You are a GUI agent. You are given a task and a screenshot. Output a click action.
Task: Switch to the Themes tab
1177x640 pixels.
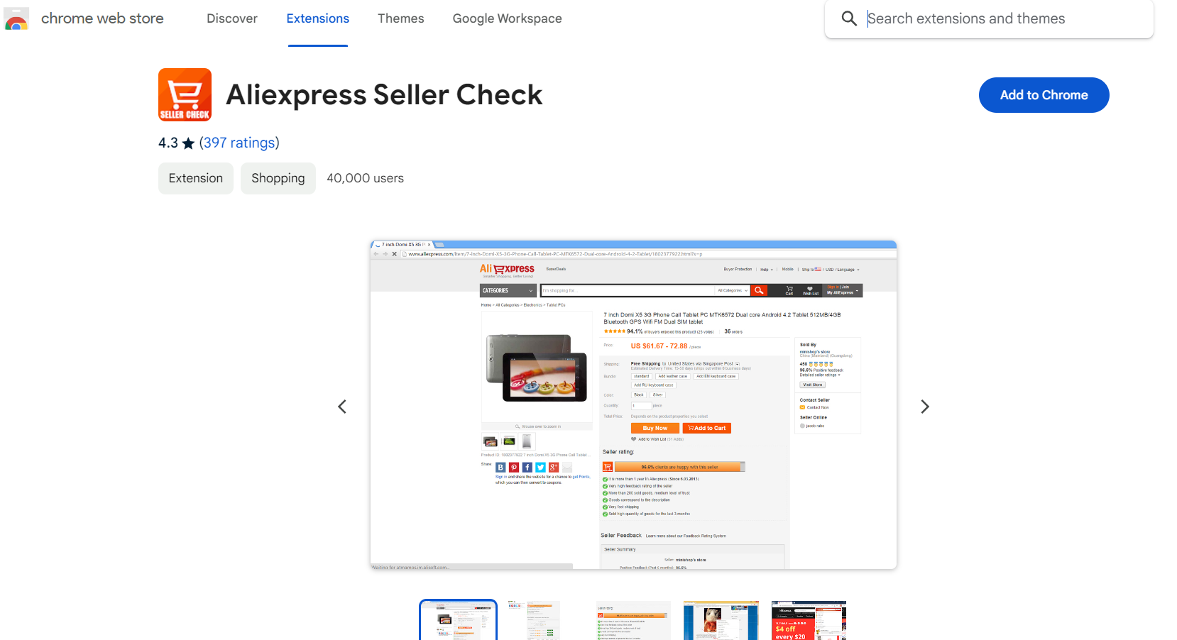tap(401, 18)
